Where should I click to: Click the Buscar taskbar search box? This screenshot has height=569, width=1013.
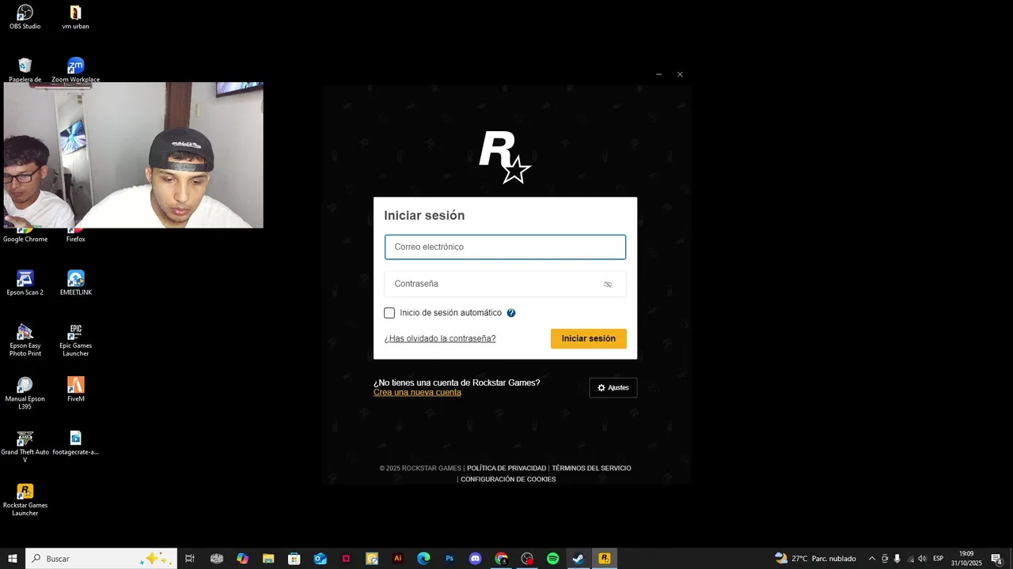click(x=101, y=559)
